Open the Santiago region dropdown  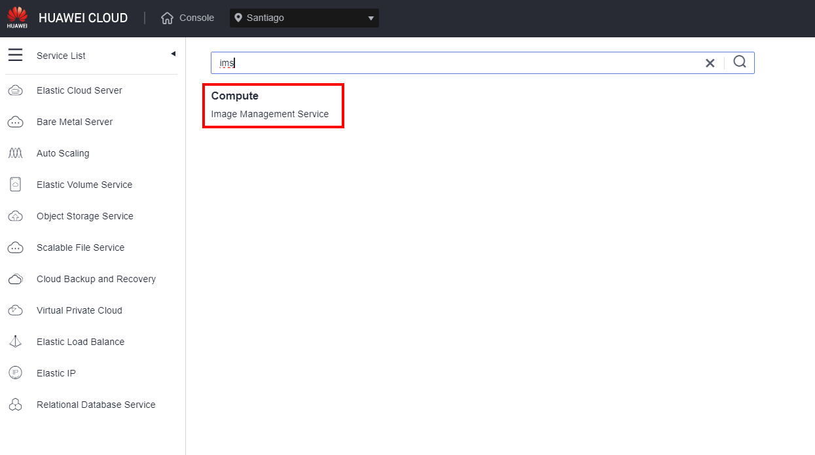coord(304,18)
